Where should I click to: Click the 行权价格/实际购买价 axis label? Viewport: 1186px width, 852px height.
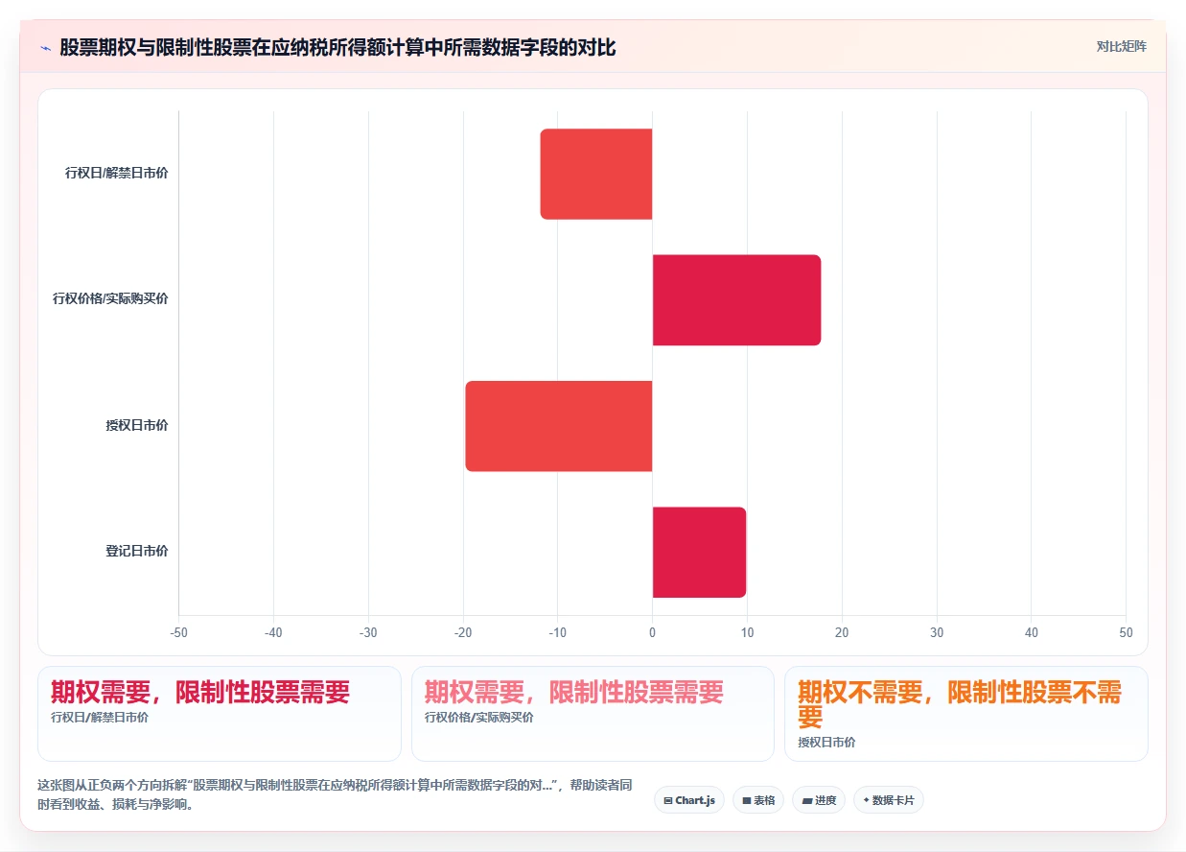[x=110, y=299]
